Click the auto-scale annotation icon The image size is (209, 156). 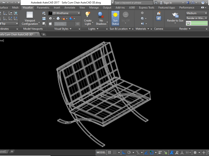point(177,153)
